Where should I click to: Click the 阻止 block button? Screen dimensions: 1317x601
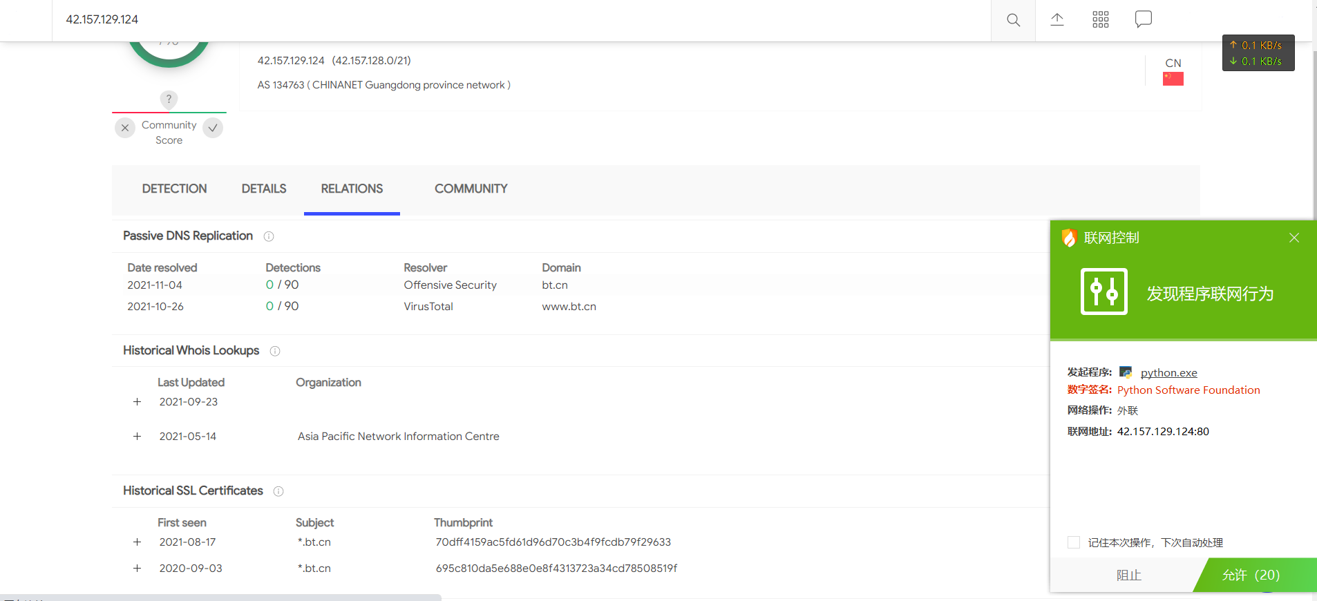pyautogui.click(x=1129, y=575)
